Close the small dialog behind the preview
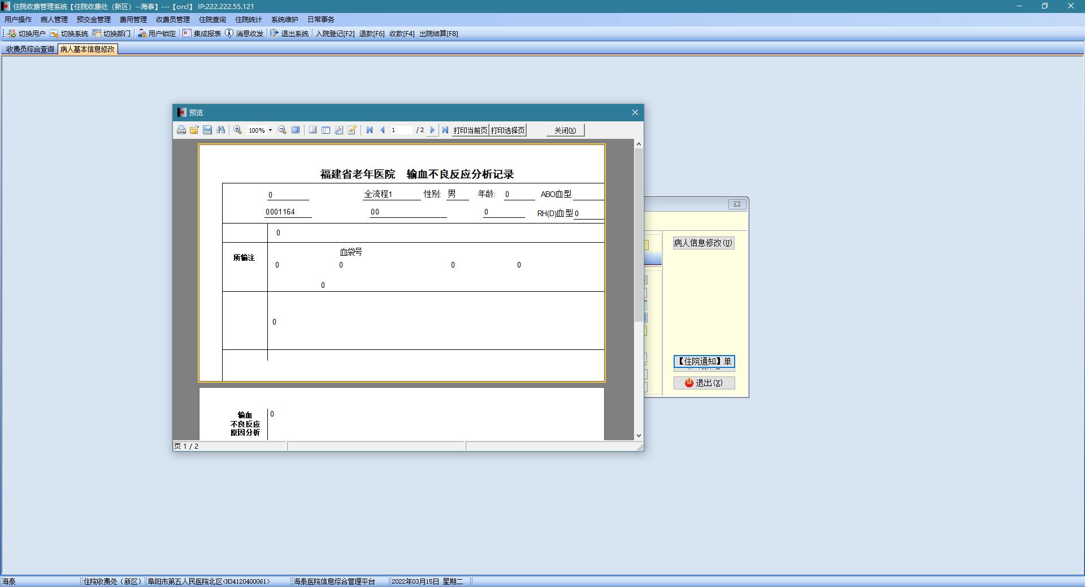 pyautogui.click(x=737, y=204)
